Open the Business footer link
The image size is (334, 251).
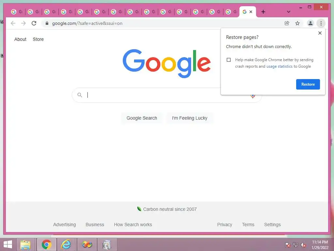pyautogui.click(x=95, y=225)
